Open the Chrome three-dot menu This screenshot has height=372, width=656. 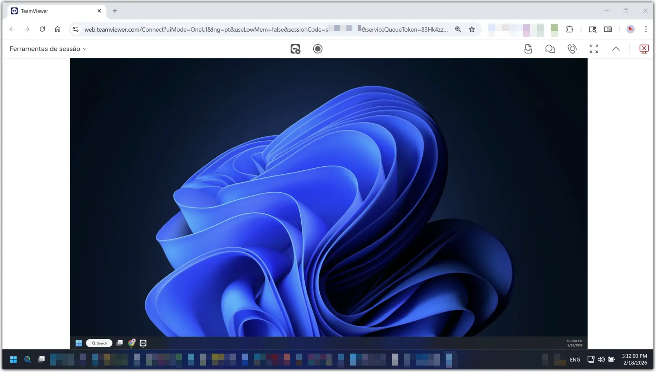point(646,29)
